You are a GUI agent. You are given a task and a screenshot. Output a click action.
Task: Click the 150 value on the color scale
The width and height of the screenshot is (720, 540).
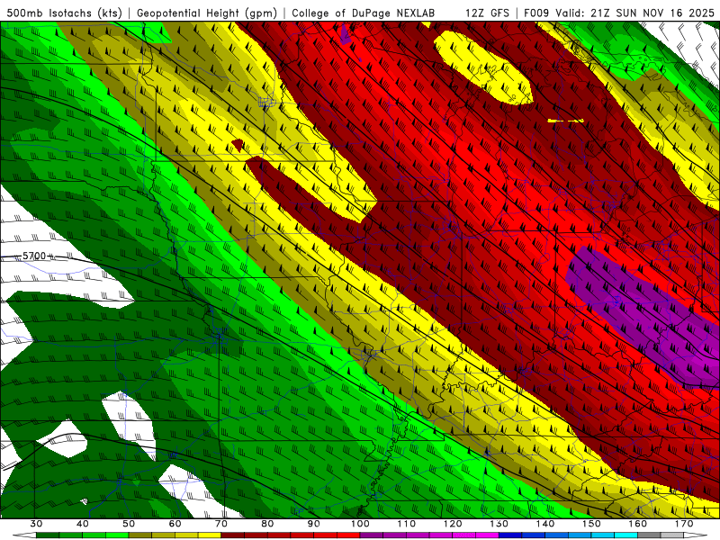pyautogui.click(x=591, y=524)
